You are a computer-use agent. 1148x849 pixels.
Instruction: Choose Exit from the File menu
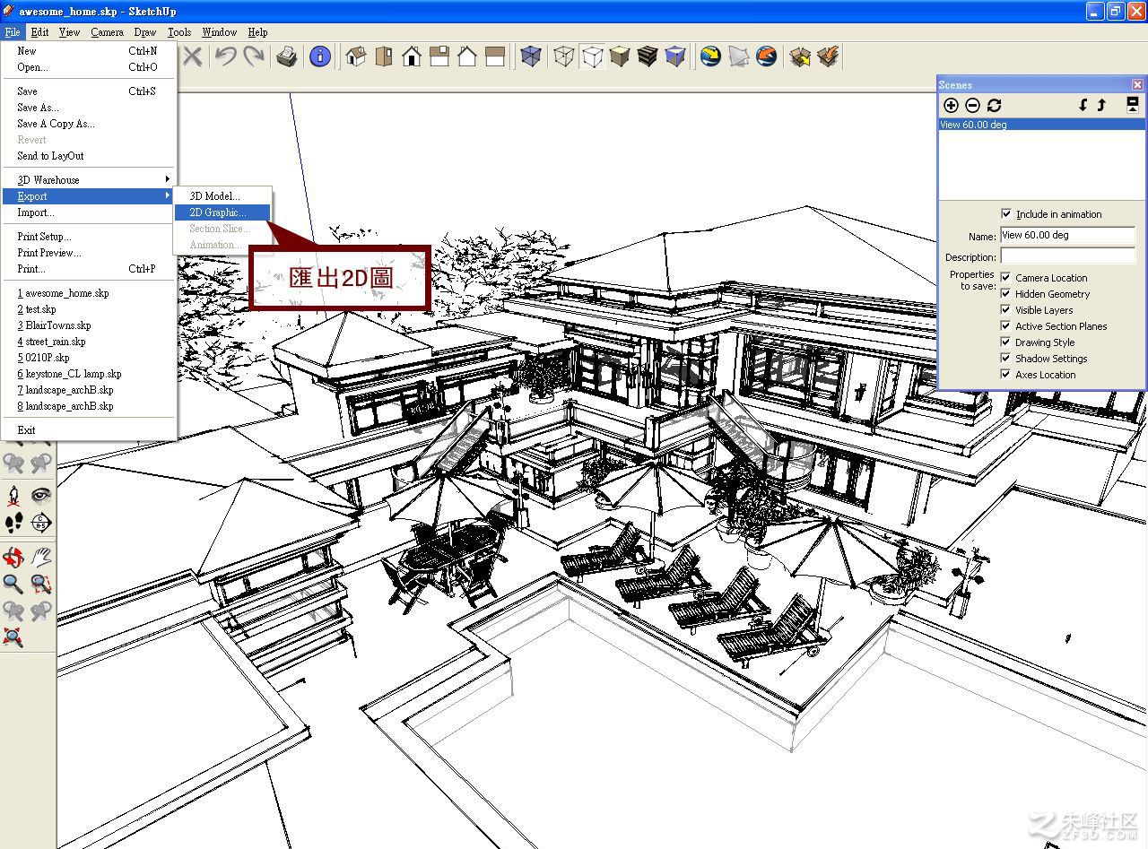(x=88, y=430)
